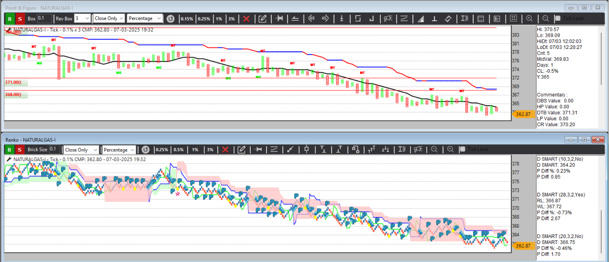
Task: Click the refresh icon in Renko toolbar
Action: pos(145,150)
